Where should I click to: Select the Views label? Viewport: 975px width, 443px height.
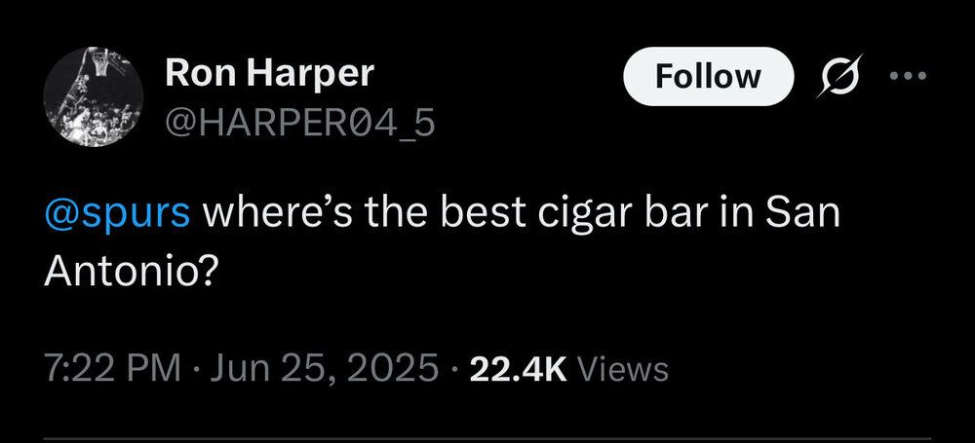[623, 369]
